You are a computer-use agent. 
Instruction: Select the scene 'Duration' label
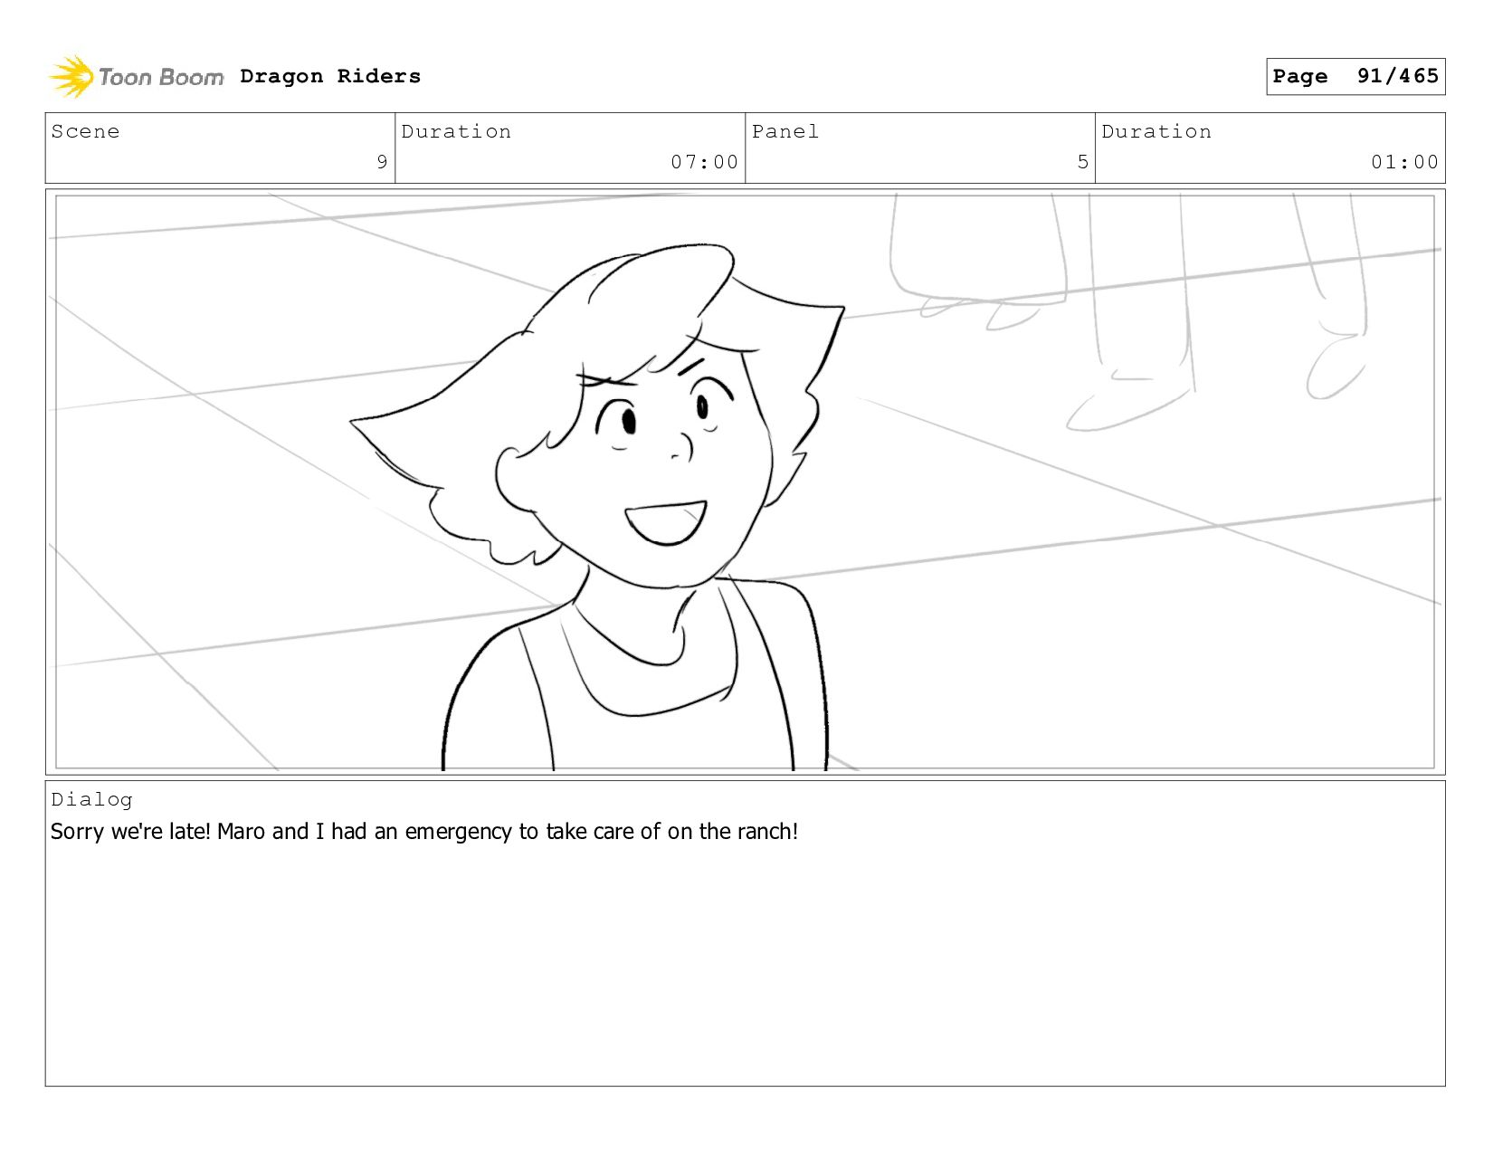tap(456, 131)
